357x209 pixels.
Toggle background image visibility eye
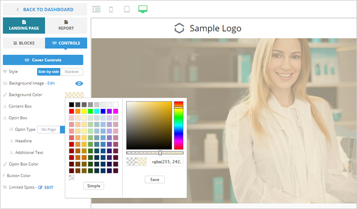pos(79,83)
